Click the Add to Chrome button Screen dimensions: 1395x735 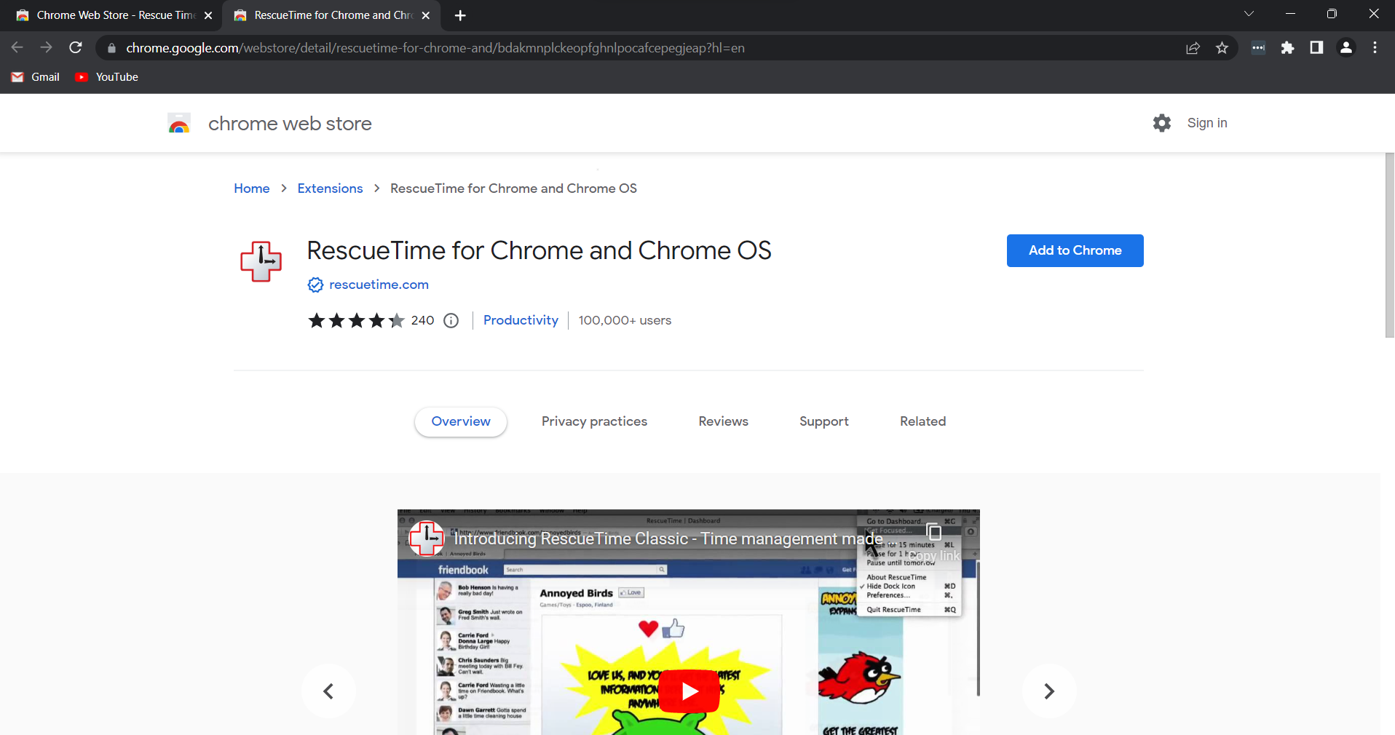[x=1075, y=250]
